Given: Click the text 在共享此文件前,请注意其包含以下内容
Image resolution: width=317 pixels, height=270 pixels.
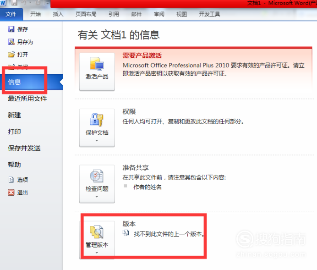Looking at the screenshot, I should tap(174, 177).
